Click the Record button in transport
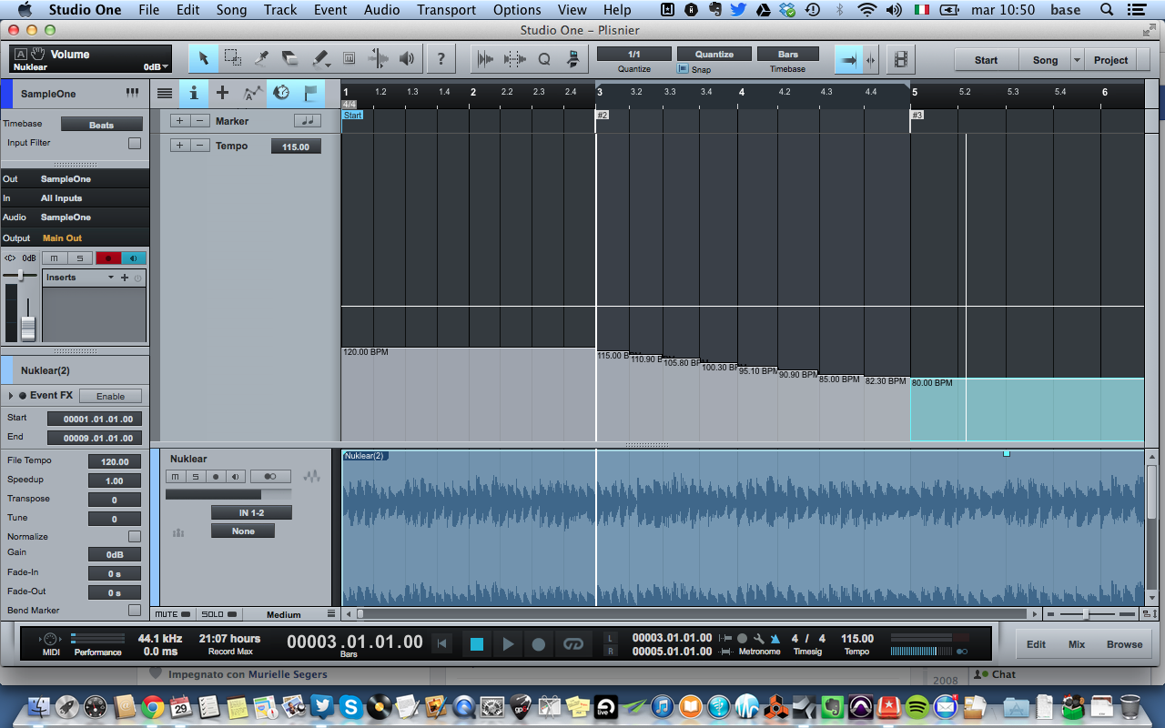The width and height of the screenshot is (1165, 728). coord(539,643)
